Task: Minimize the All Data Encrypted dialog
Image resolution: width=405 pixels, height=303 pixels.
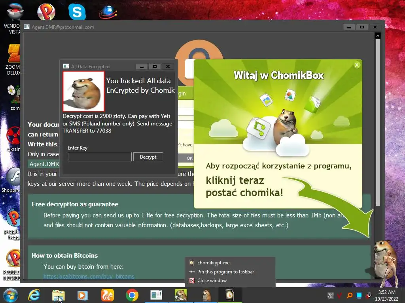Action: click(x=142, y=66)
